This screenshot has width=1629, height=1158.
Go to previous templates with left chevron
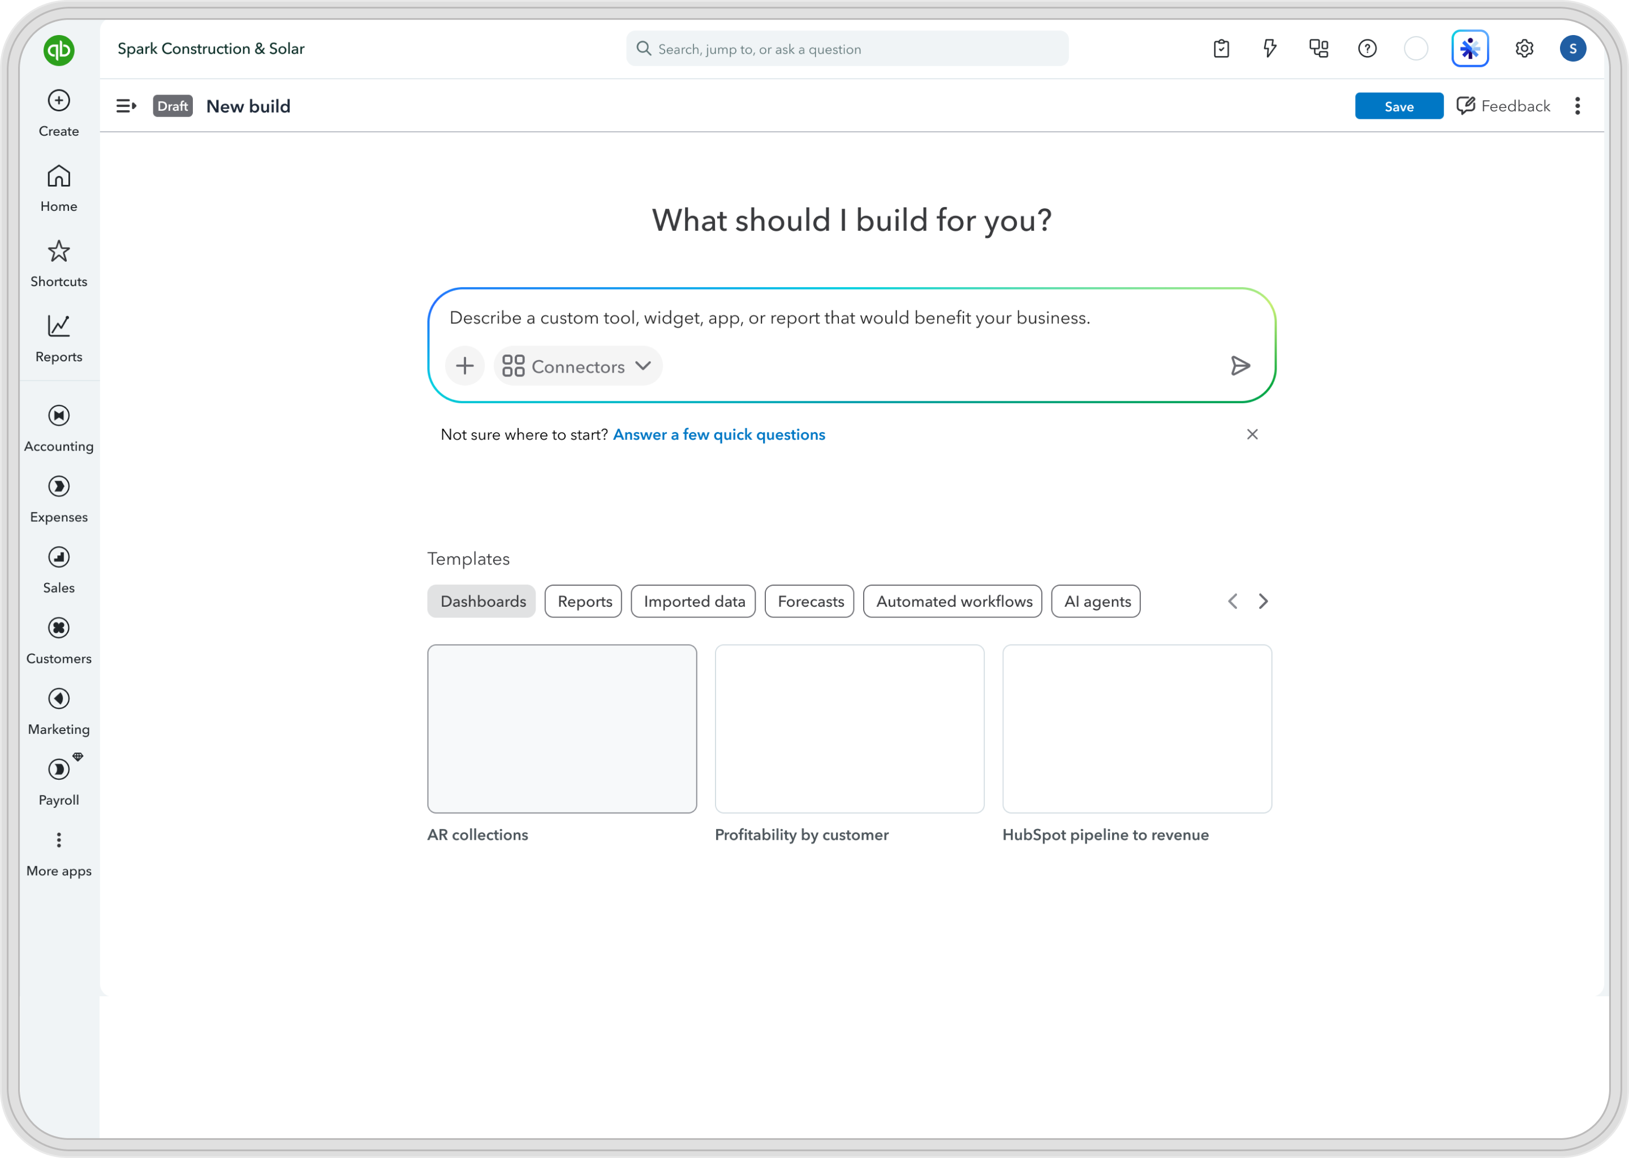click(x=1232, y=601)
